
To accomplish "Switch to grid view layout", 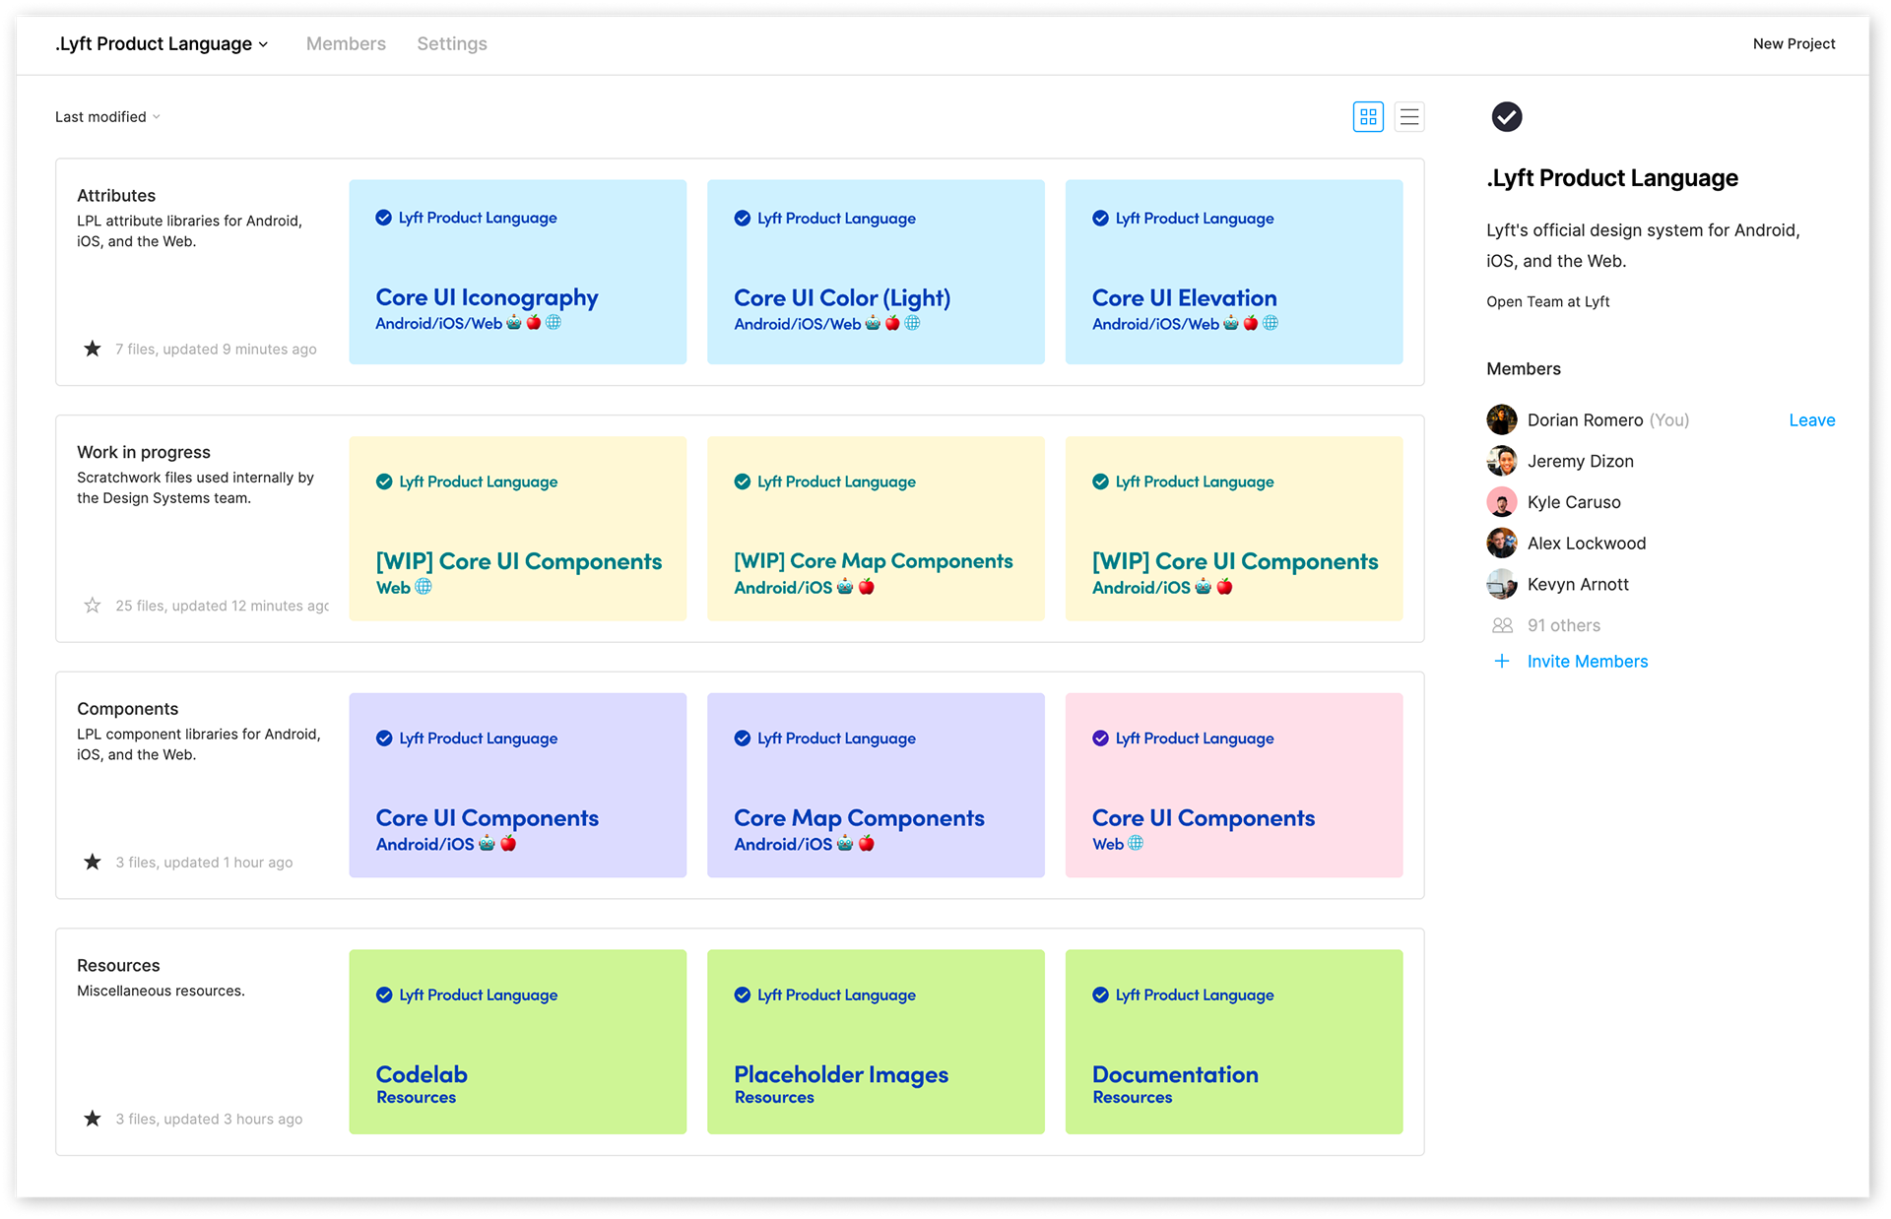I will (1368, 117).
